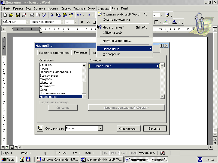Click Help question icon on toolbar
Viewport: 218px width, 163px height.
point(167,15)
